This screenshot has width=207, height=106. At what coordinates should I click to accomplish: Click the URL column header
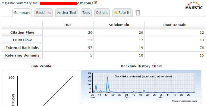(68, 25)
